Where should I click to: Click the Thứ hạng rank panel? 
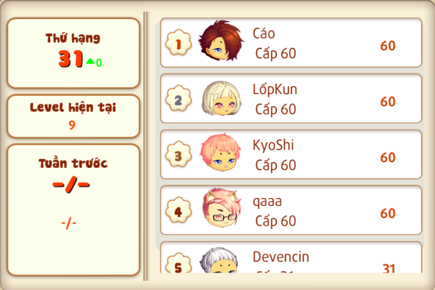73,53
